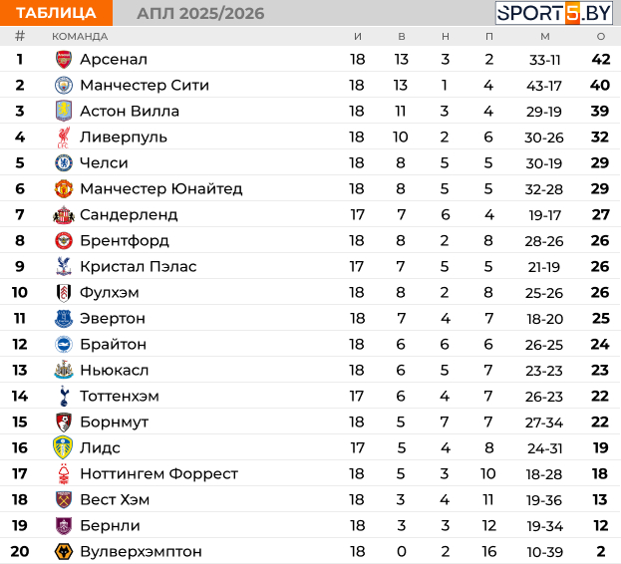
Task: Open the ТАБЛИЦА tab
Action: point(56,13)
